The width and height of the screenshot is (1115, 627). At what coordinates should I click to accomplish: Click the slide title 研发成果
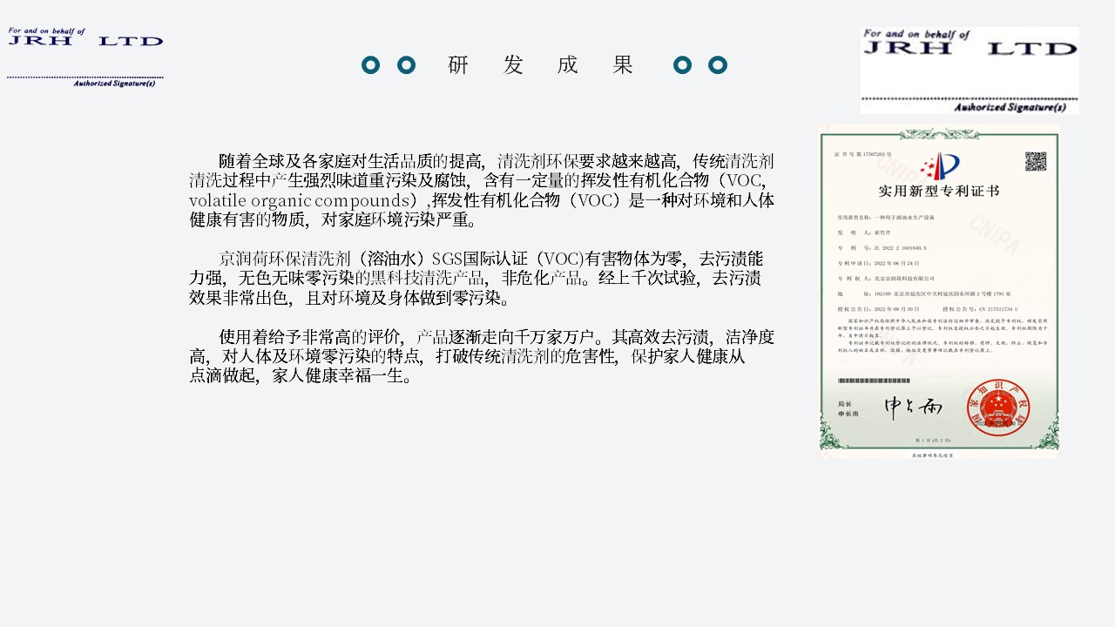[x=540, y=65]
